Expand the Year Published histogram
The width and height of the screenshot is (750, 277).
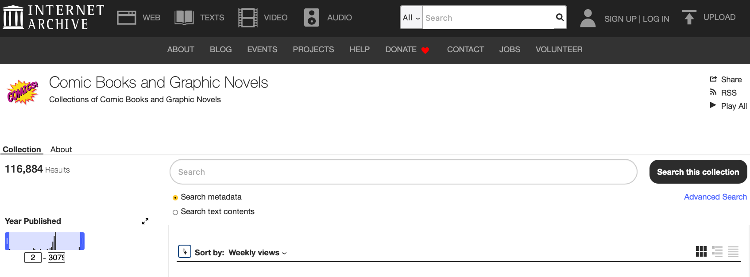click(145, 221)
